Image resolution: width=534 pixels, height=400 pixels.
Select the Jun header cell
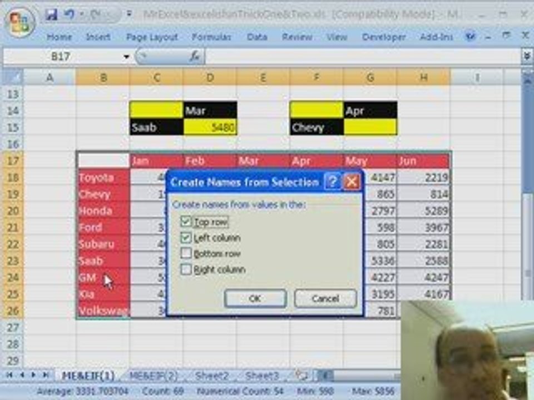tap(423, 161)
